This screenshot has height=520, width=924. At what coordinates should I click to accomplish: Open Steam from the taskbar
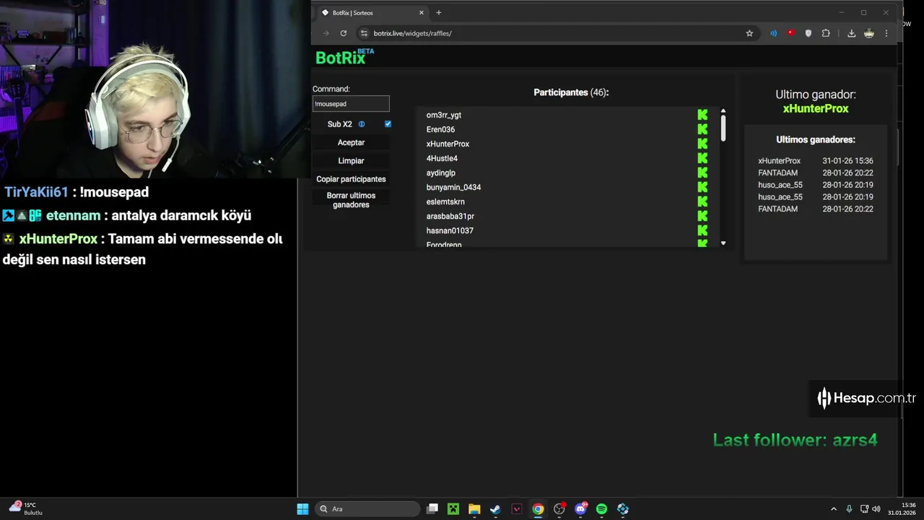point(495,509)
